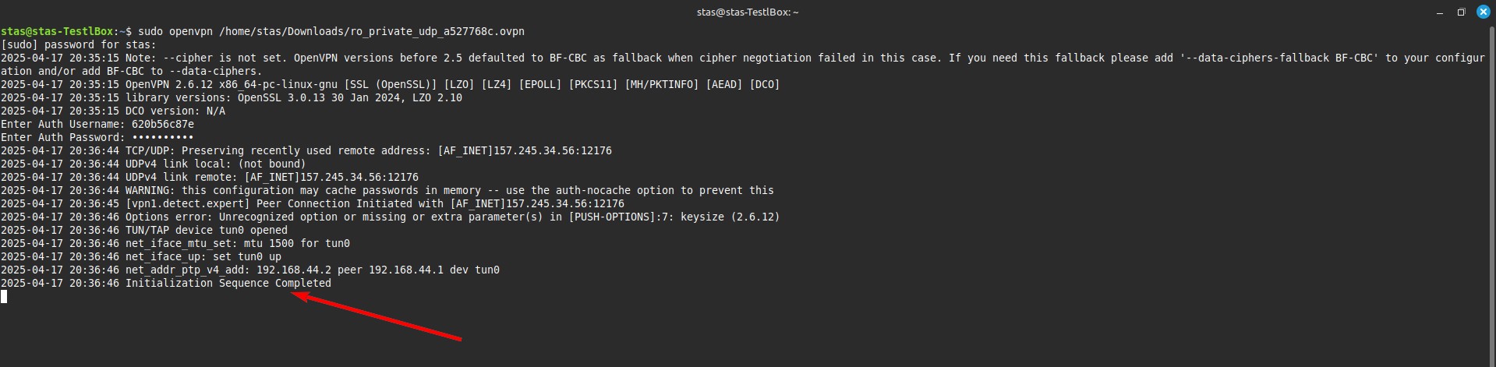1496x367 pixels.
Task: Click the green 'stas@stas-TestlBox' shell prompt
Action: pyautogui.click(x=57, y=31)
